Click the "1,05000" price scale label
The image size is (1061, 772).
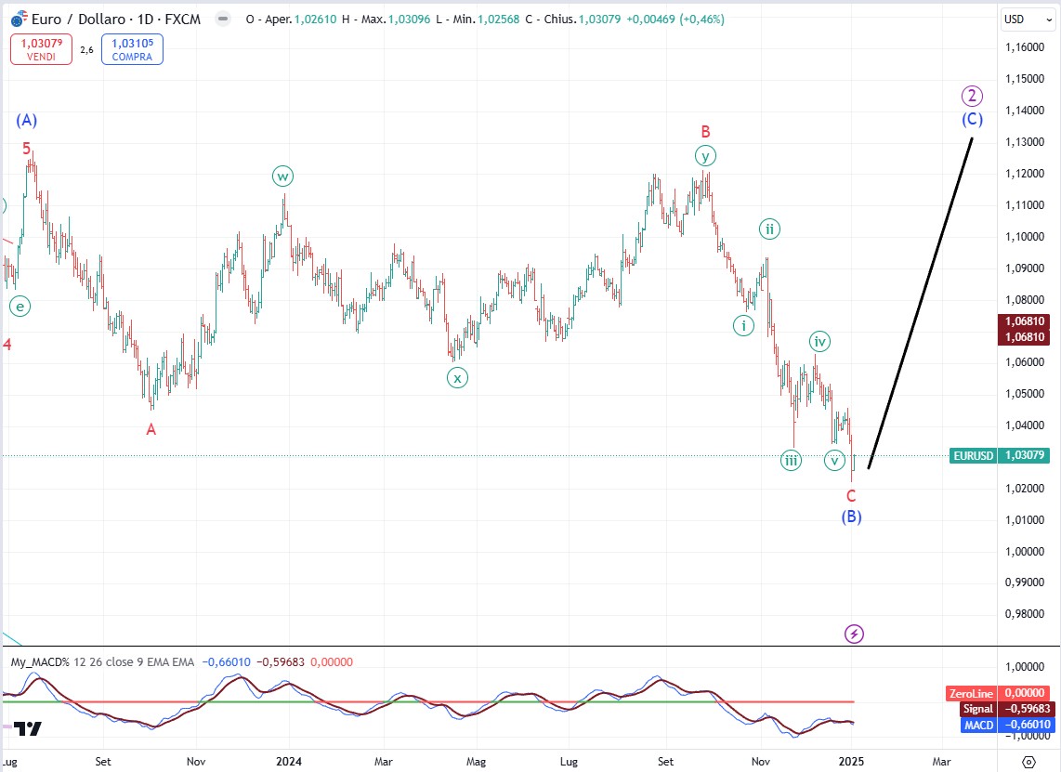[x=1025, y=394]
